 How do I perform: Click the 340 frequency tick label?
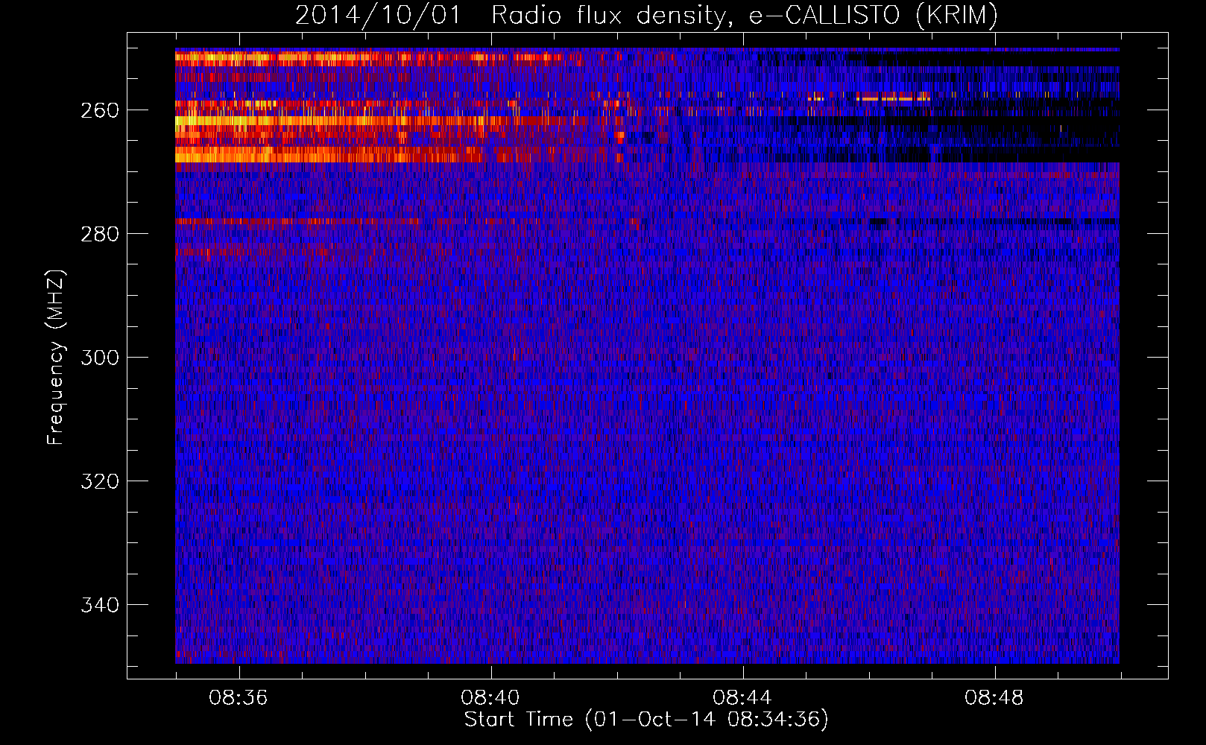[x=100, y=605]
